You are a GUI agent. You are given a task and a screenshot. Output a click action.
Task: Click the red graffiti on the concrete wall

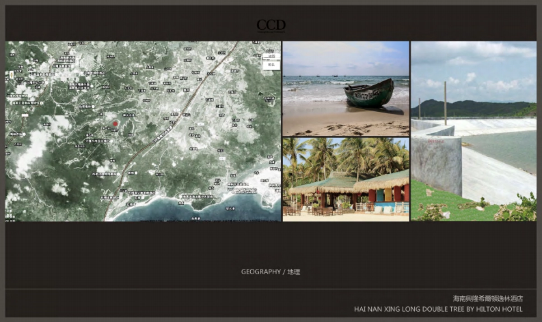pos(436,141)
